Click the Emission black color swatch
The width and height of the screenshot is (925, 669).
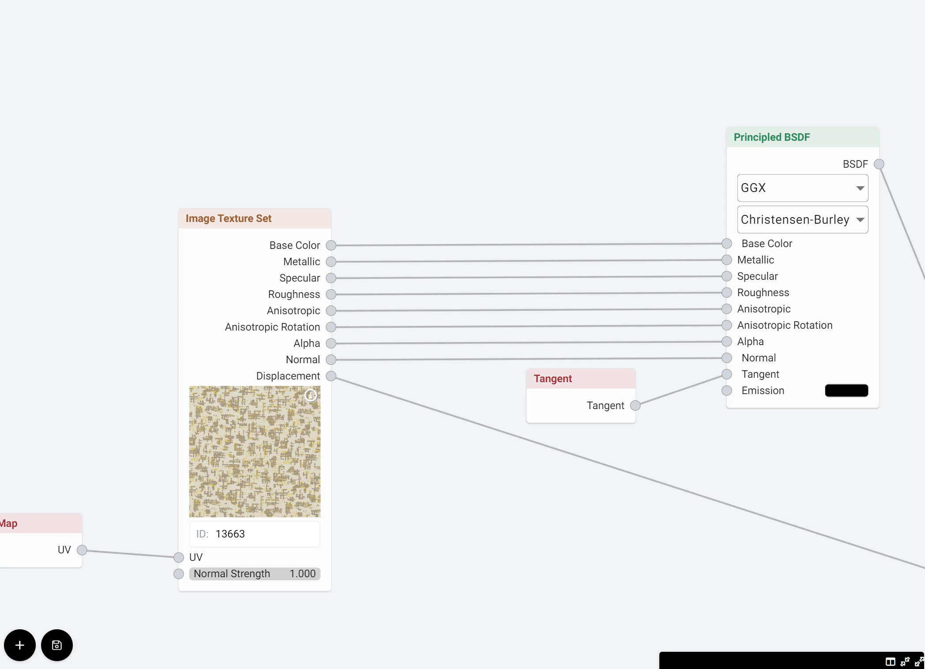tap(846, 391)
